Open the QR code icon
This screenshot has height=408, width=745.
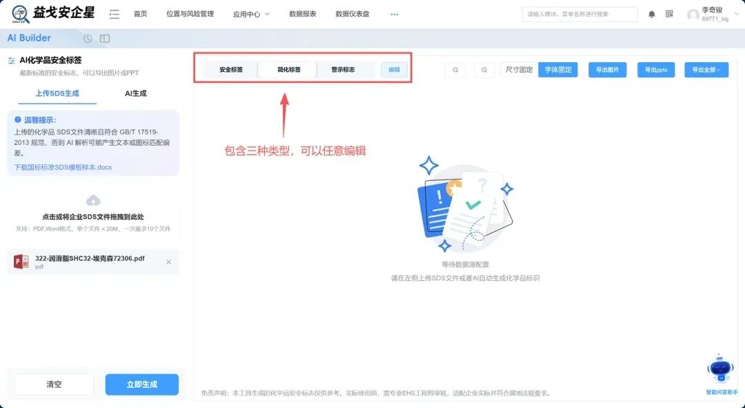click(669, 14)
